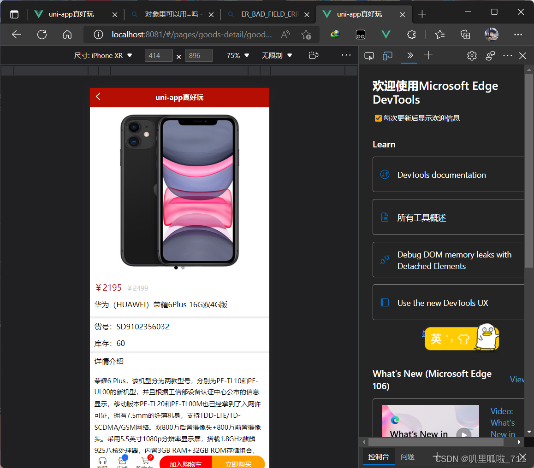Screen dimensions: 534x468
Task: Close the second uni-app真好玩 tab
Action: 403,15
